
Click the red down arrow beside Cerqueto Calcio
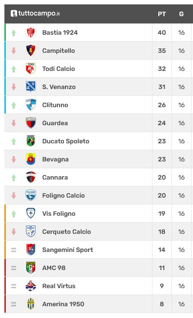[14, 231]
